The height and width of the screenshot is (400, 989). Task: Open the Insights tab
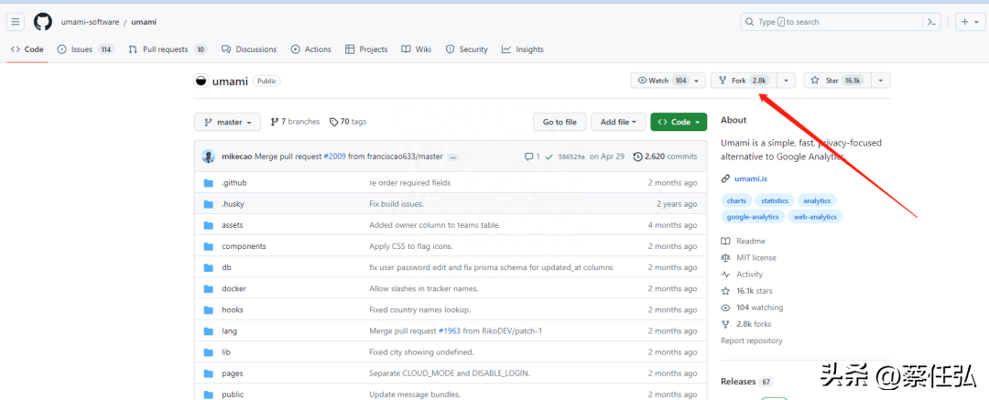point(523,49)
